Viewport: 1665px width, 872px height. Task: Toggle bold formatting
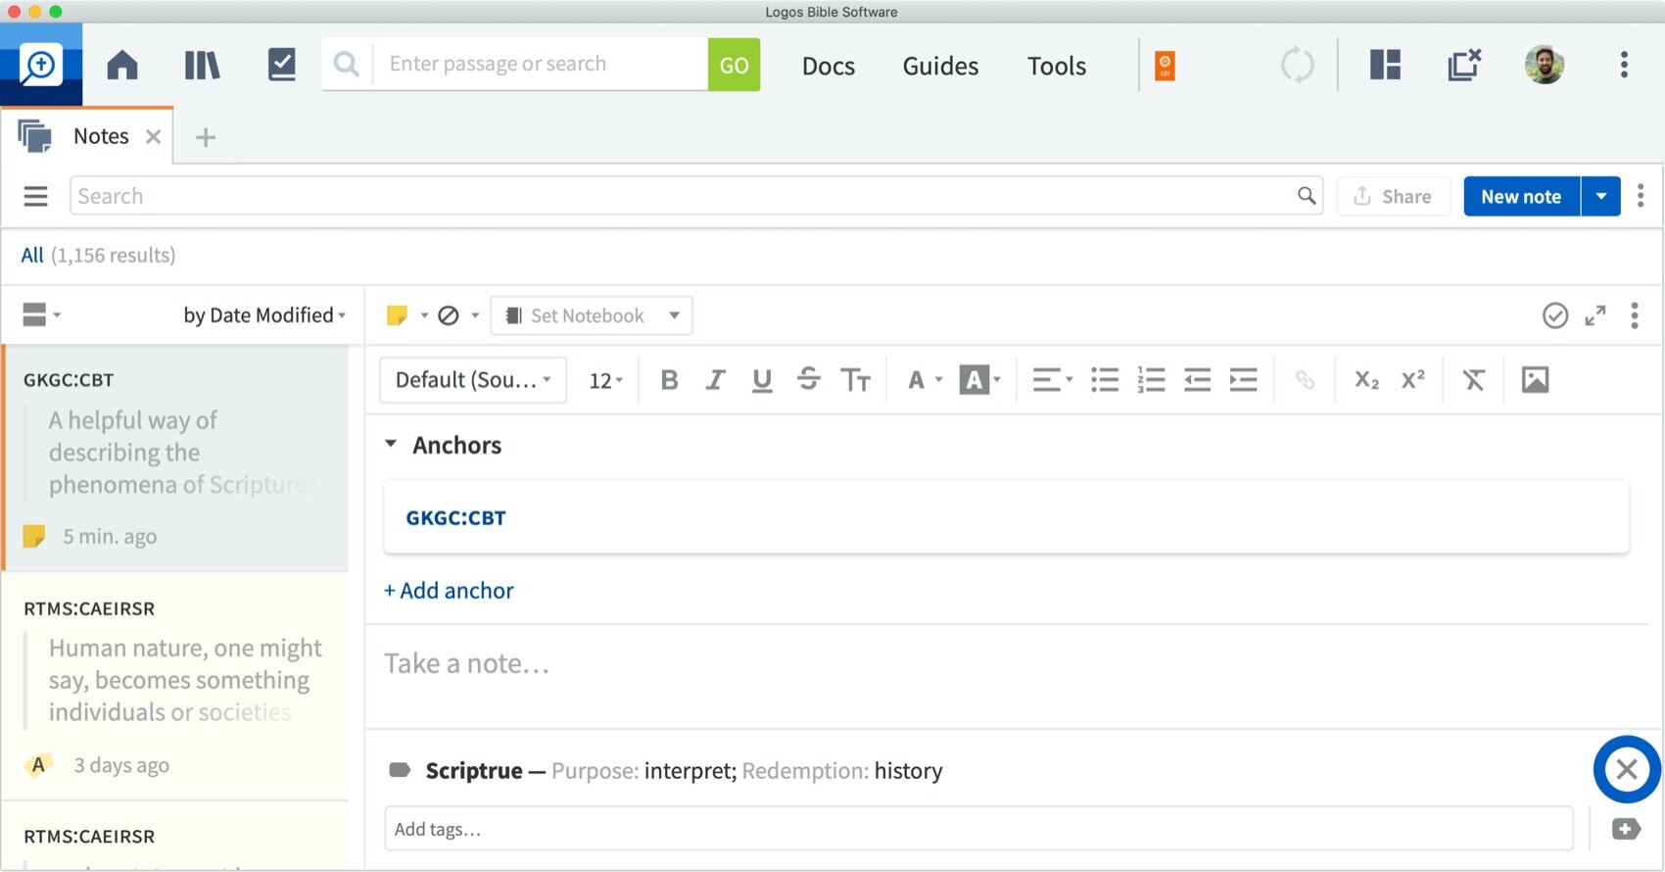669,380
